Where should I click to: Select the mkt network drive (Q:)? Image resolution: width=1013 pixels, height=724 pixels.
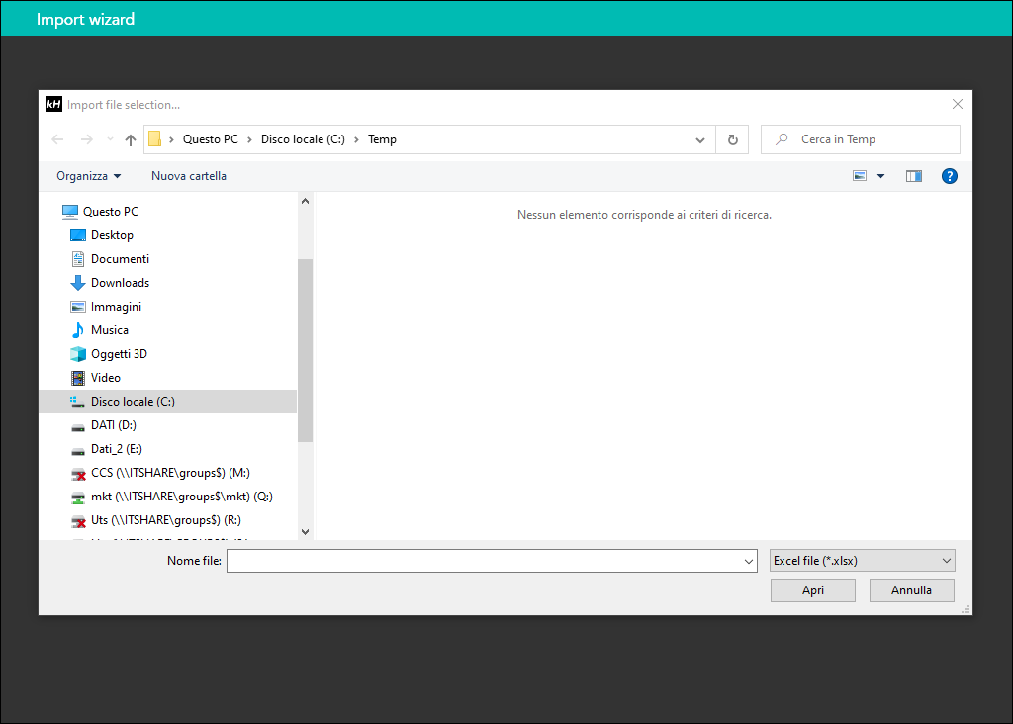181,497
